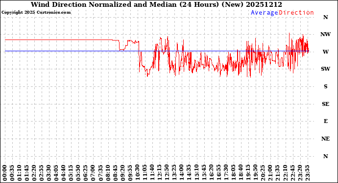
Task: Click the "21:00" time axis label
Action: point(270,173)
